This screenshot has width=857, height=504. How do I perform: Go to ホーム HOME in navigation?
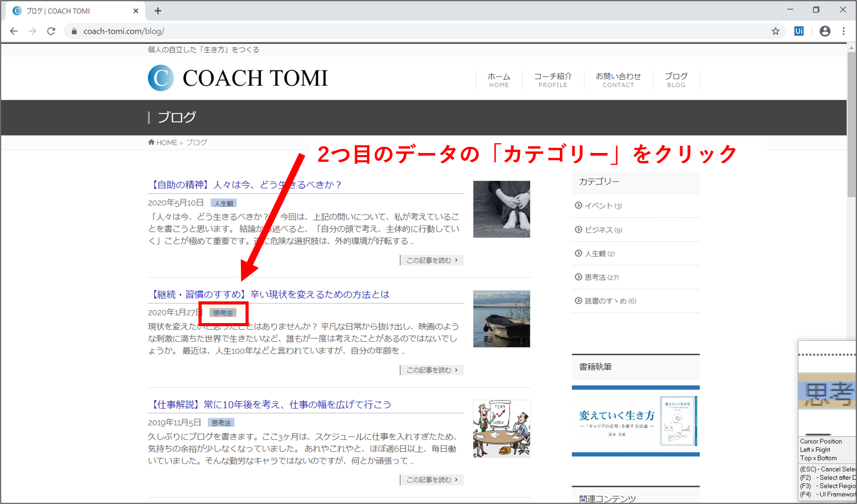tap(499, 80)
